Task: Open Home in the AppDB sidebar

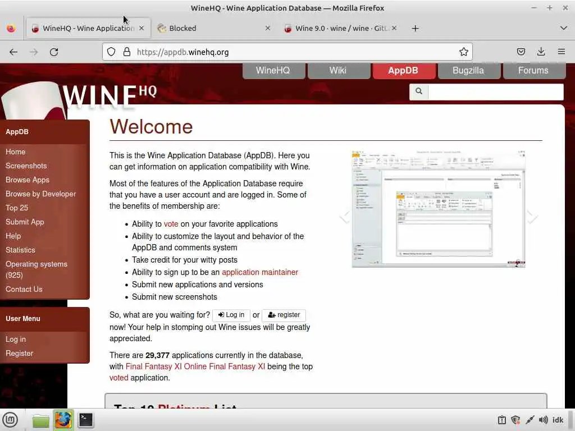Action: point(15,152)
